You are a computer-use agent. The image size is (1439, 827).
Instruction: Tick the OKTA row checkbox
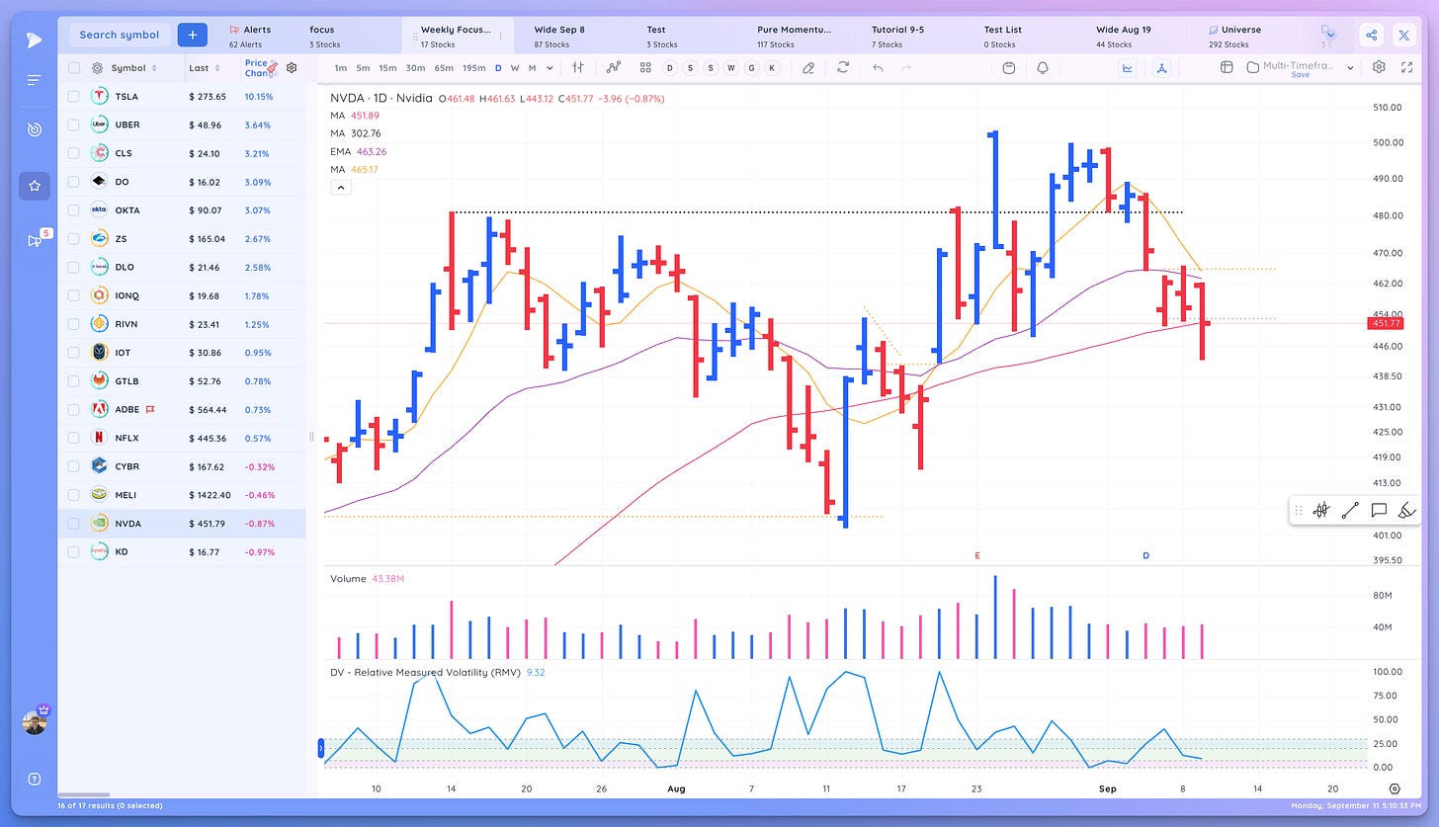tap(73, 210)
